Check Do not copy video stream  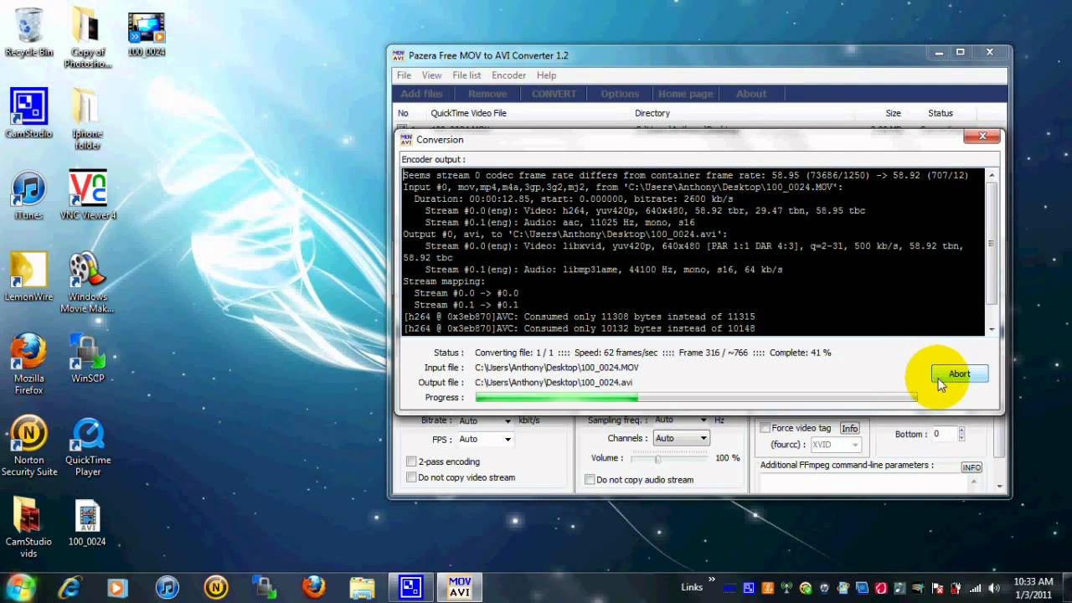(x=411, y=477)
